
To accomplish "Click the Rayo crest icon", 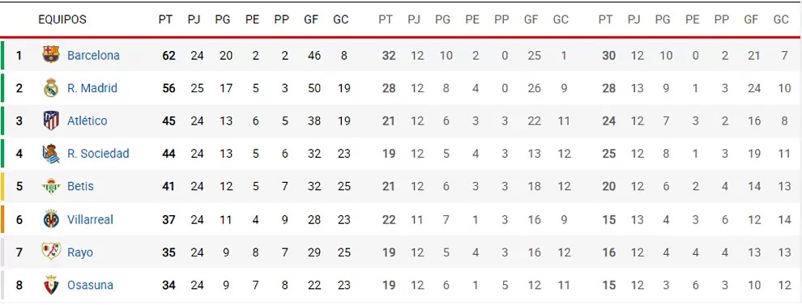I will [51, 252].
